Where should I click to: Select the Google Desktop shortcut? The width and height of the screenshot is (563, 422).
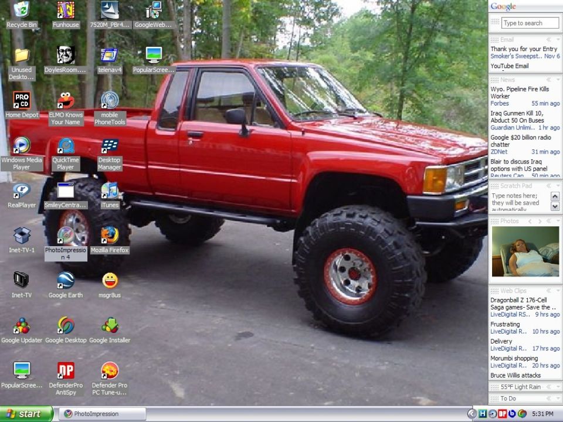coord(66,331)
